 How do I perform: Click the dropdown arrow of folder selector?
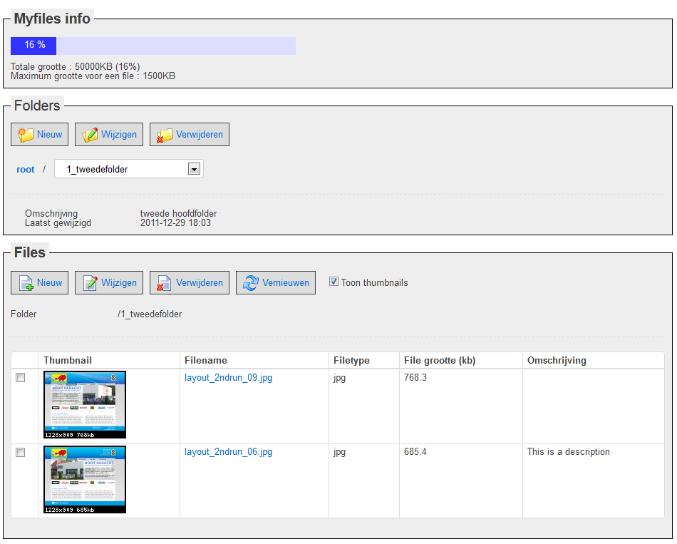tap(193, 169)
